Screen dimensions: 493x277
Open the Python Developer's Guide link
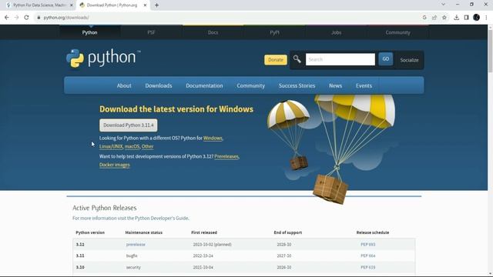coord(162,218)
